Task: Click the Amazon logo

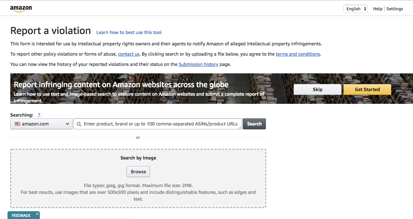Action: pos(21,9)
